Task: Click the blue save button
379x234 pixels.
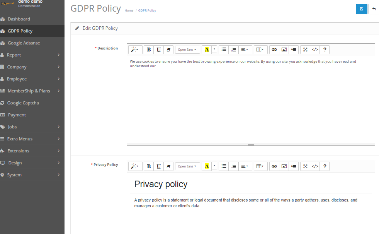Action: point(361,9)
